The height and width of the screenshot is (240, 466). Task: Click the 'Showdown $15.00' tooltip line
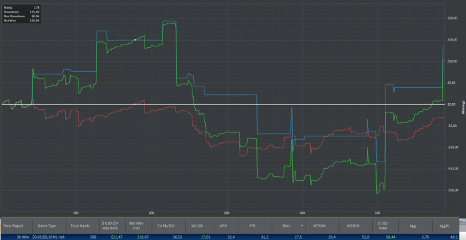click(21, 11)
